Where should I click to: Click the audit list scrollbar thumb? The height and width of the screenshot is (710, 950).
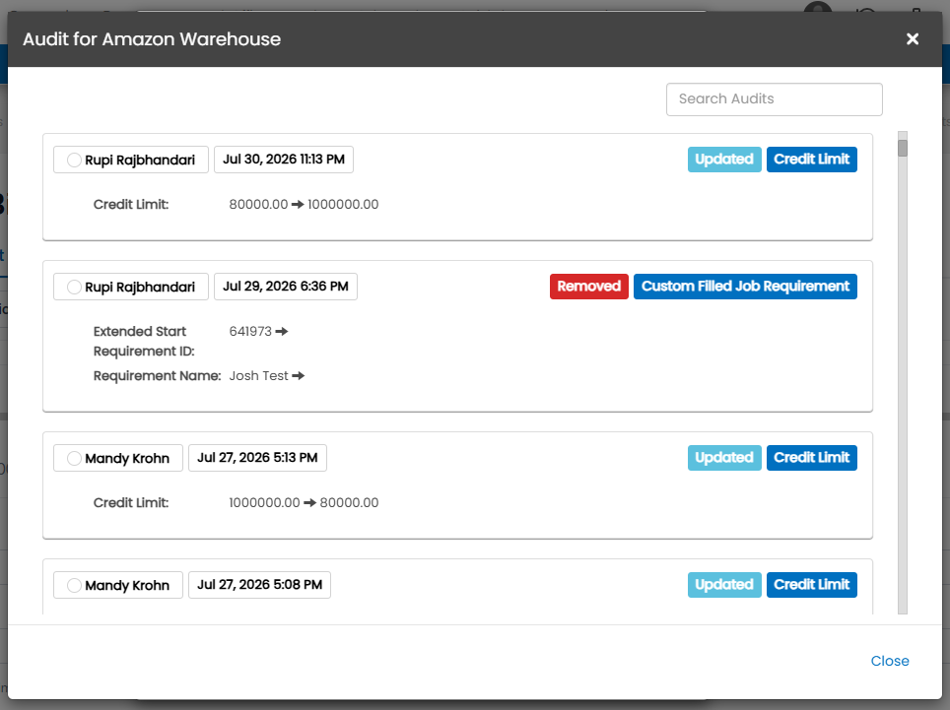click(x=902, y=149)
